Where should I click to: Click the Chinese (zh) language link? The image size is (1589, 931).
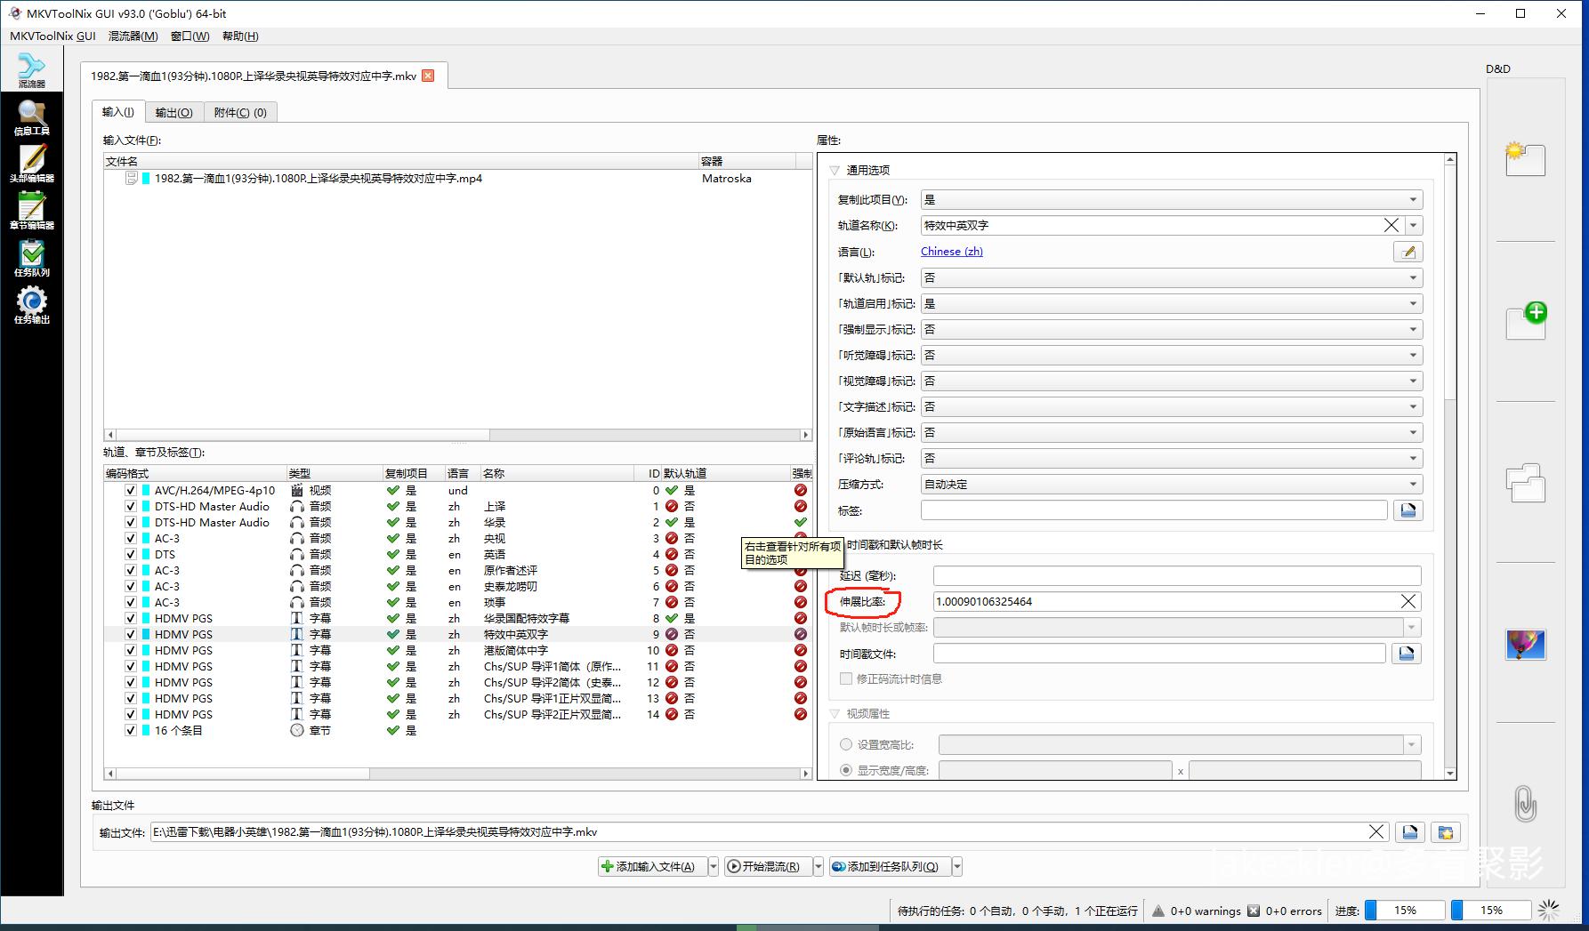click(951, 252)
